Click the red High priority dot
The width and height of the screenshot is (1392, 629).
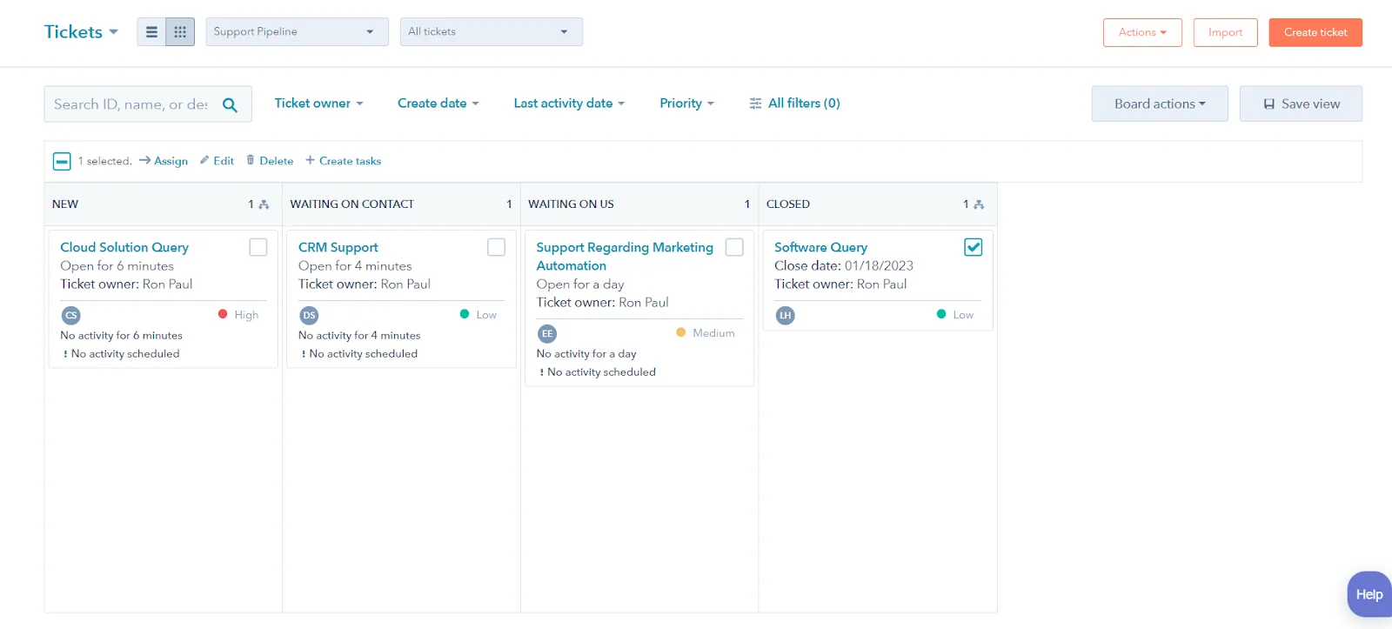[223, 314]
